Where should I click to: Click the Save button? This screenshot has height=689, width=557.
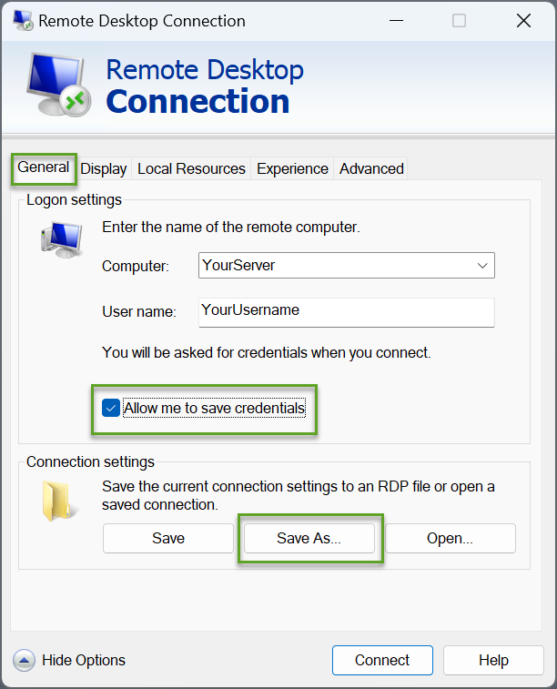pos(168,538)
